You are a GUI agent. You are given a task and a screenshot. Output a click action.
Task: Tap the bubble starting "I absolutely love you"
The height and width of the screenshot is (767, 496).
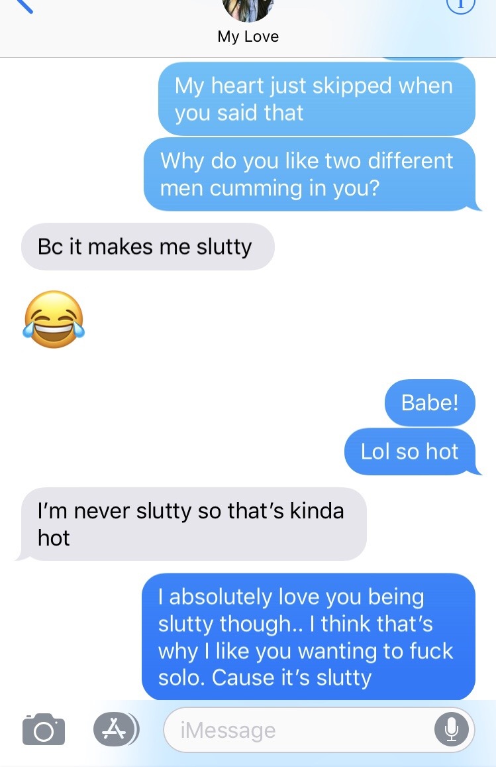pos(309,637)
